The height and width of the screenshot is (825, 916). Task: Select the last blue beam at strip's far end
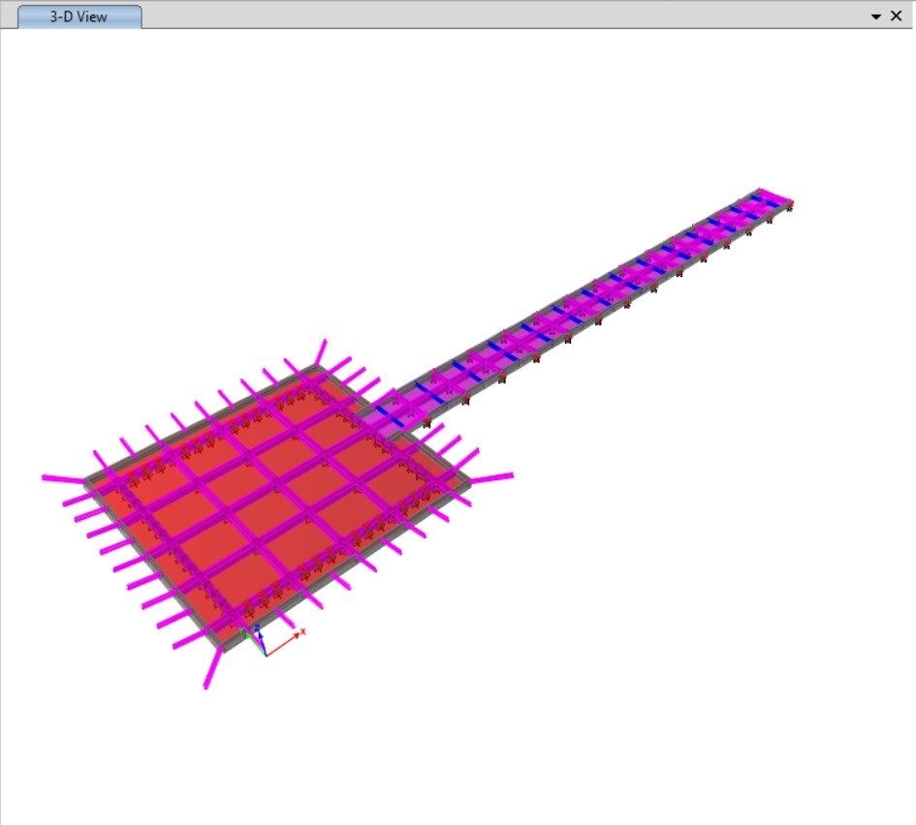[769, 200]
